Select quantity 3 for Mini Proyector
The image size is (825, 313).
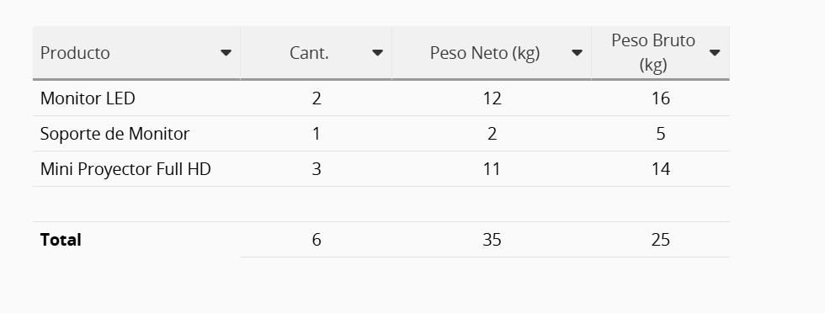(317, 169)
